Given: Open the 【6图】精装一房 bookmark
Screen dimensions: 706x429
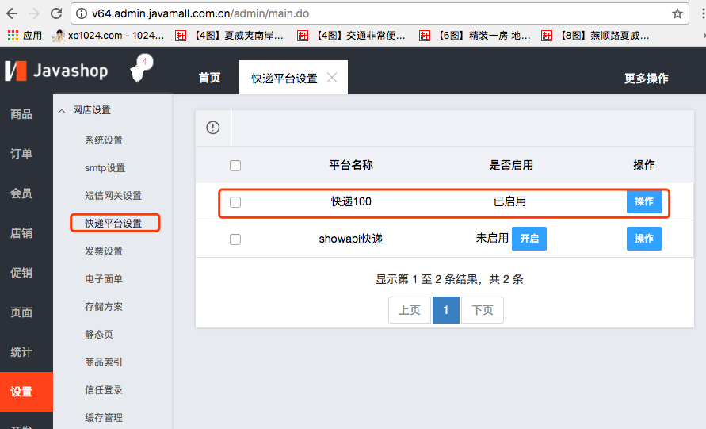Looking at the screenshot, I should point(475,36).
